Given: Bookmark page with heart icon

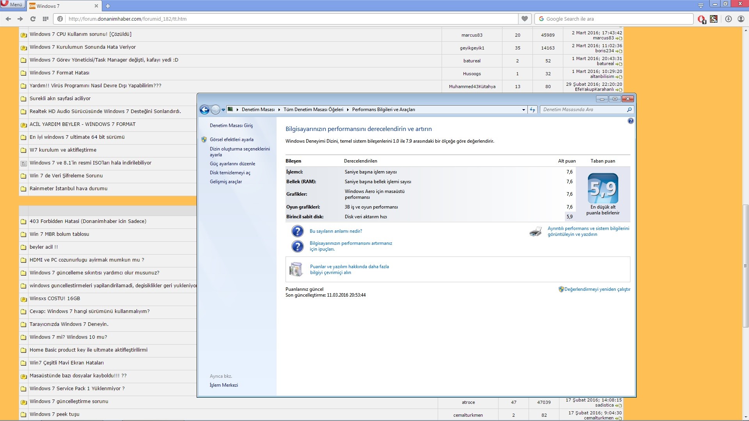Looking at the screenshot, I should tap(525, 19).
